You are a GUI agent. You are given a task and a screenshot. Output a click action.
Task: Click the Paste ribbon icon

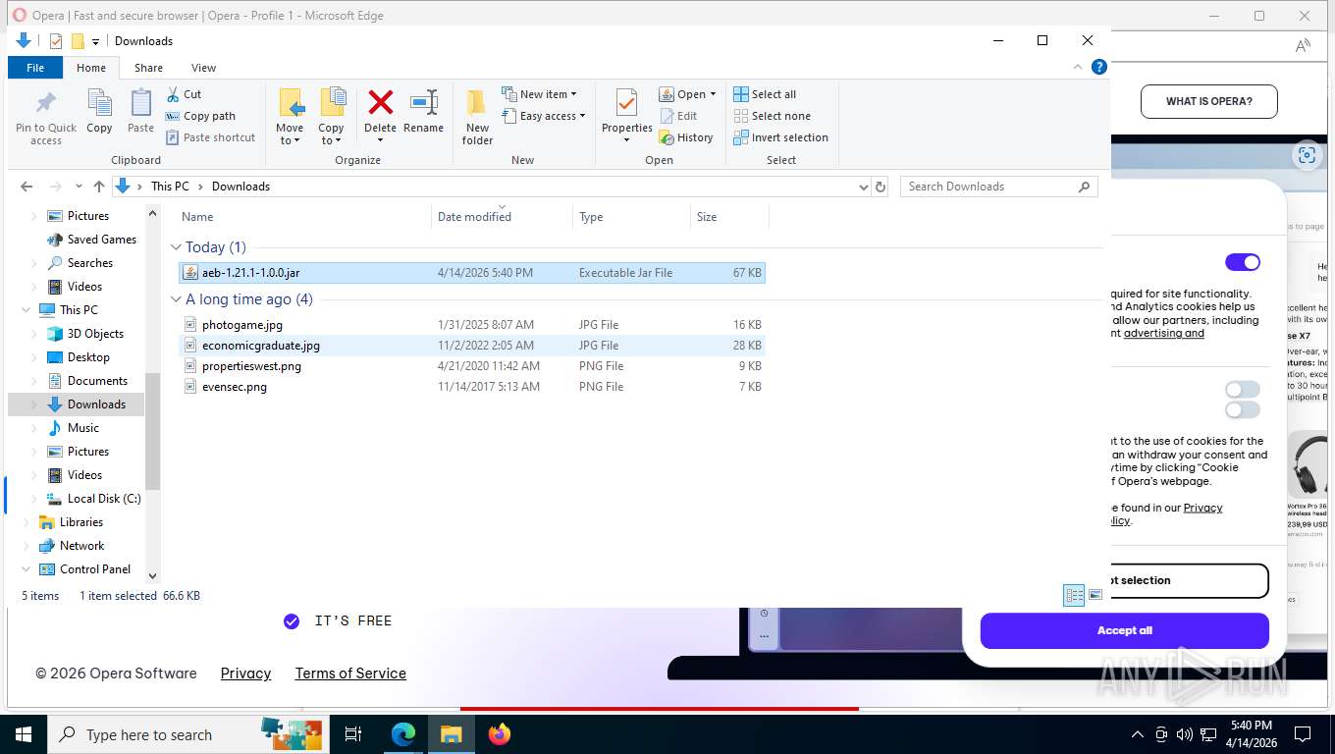click(x=140, y=111)
